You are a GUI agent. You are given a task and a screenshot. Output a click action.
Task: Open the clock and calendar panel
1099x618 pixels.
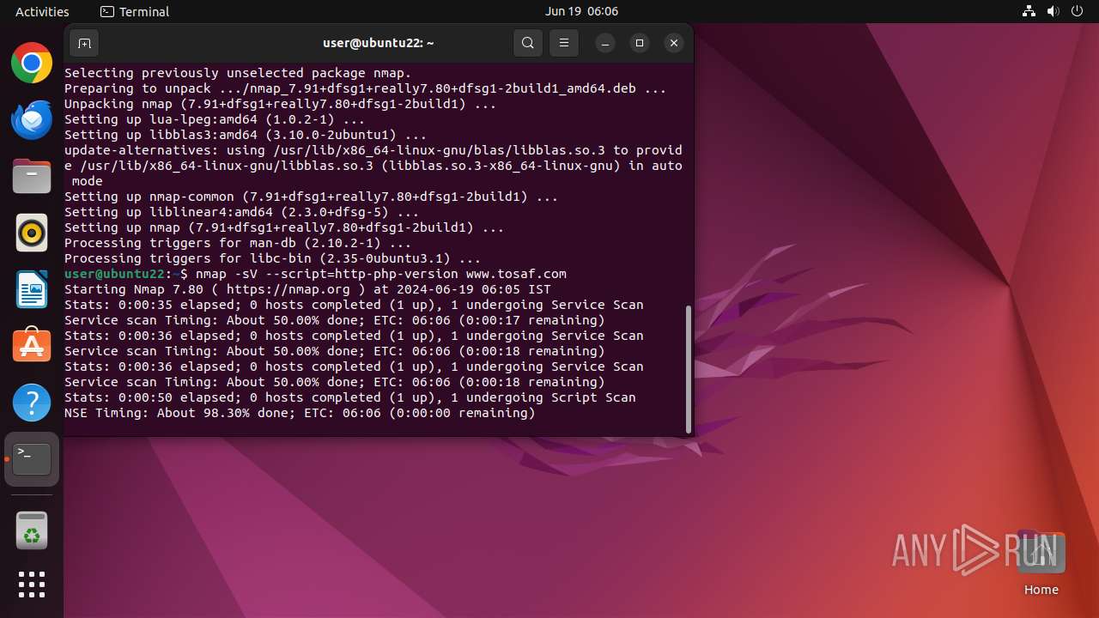pos(581,11)
